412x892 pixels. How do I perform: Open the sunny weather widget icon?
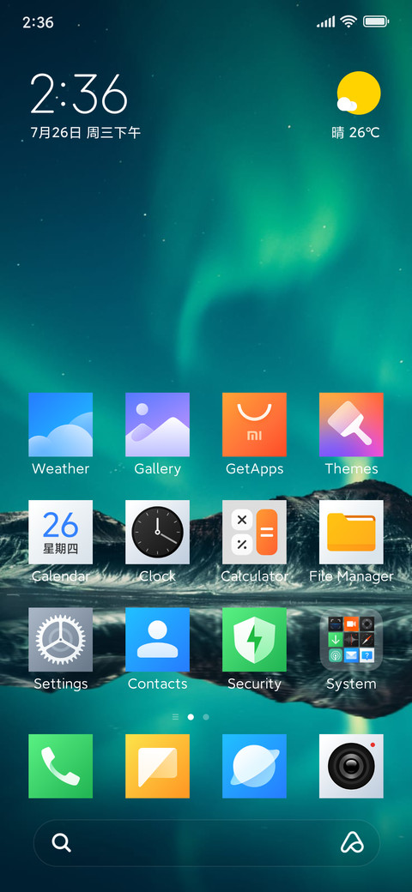[358, 93]
